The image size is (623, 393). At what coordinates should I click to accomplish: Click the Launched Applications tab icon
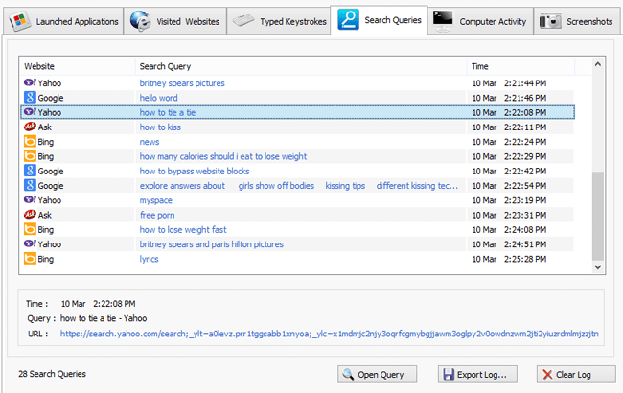coord(20,21)
